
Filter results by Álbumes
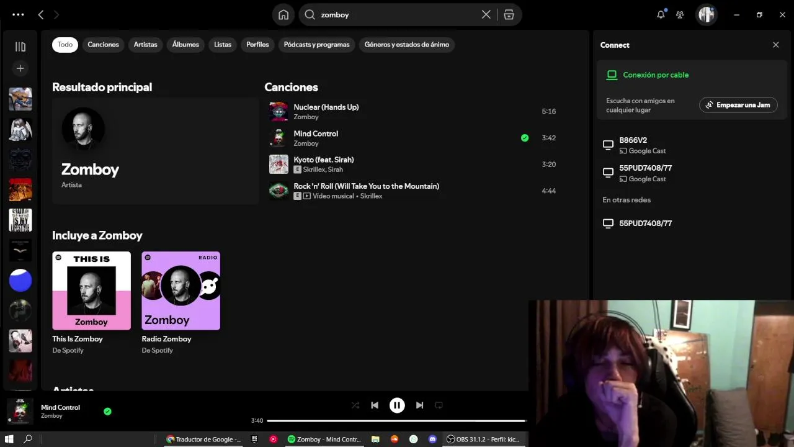(185, 45)
